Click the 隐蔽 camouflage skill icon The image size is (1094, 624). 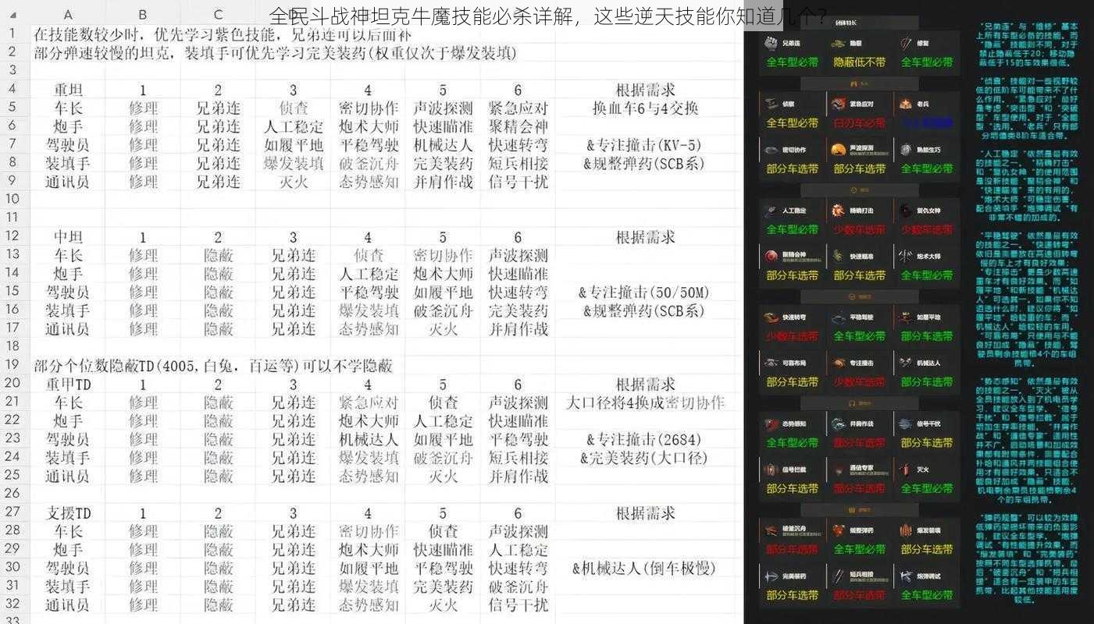838,44
